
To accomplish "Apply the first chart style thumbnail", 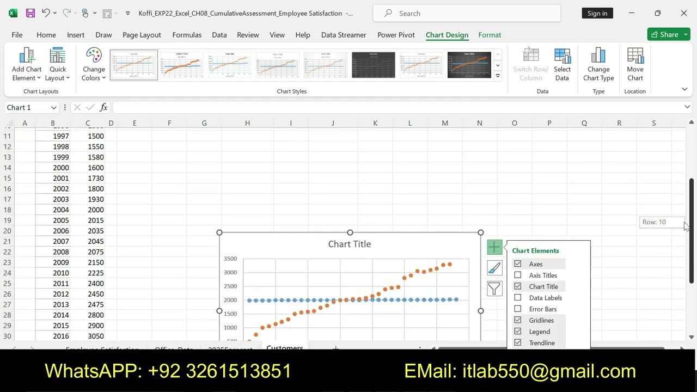I will 134,65.
